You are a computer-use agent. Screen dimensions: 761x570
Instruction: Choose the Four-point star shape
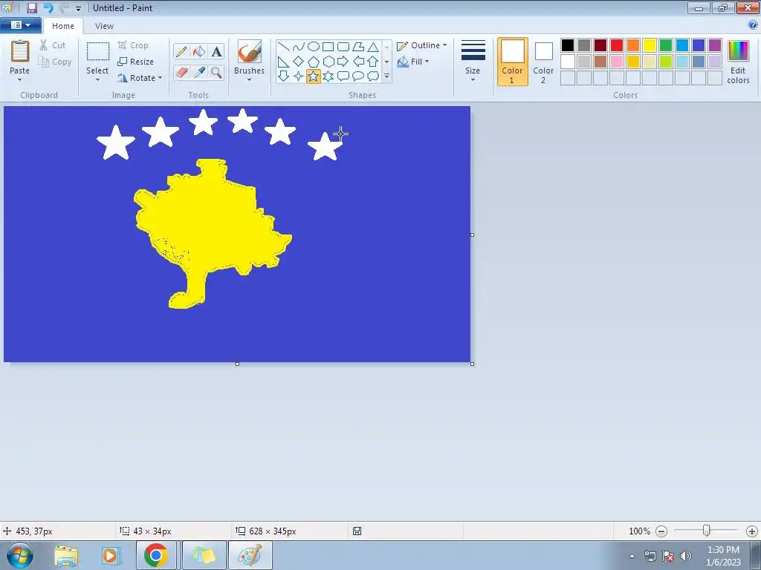(x=299, y=76)
